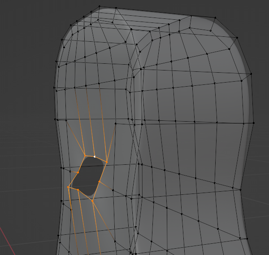The width and height of the screenshot is (269, 255).
Task: Pick the orange edge along the hole's upper-left side
Action: point(81,164)
